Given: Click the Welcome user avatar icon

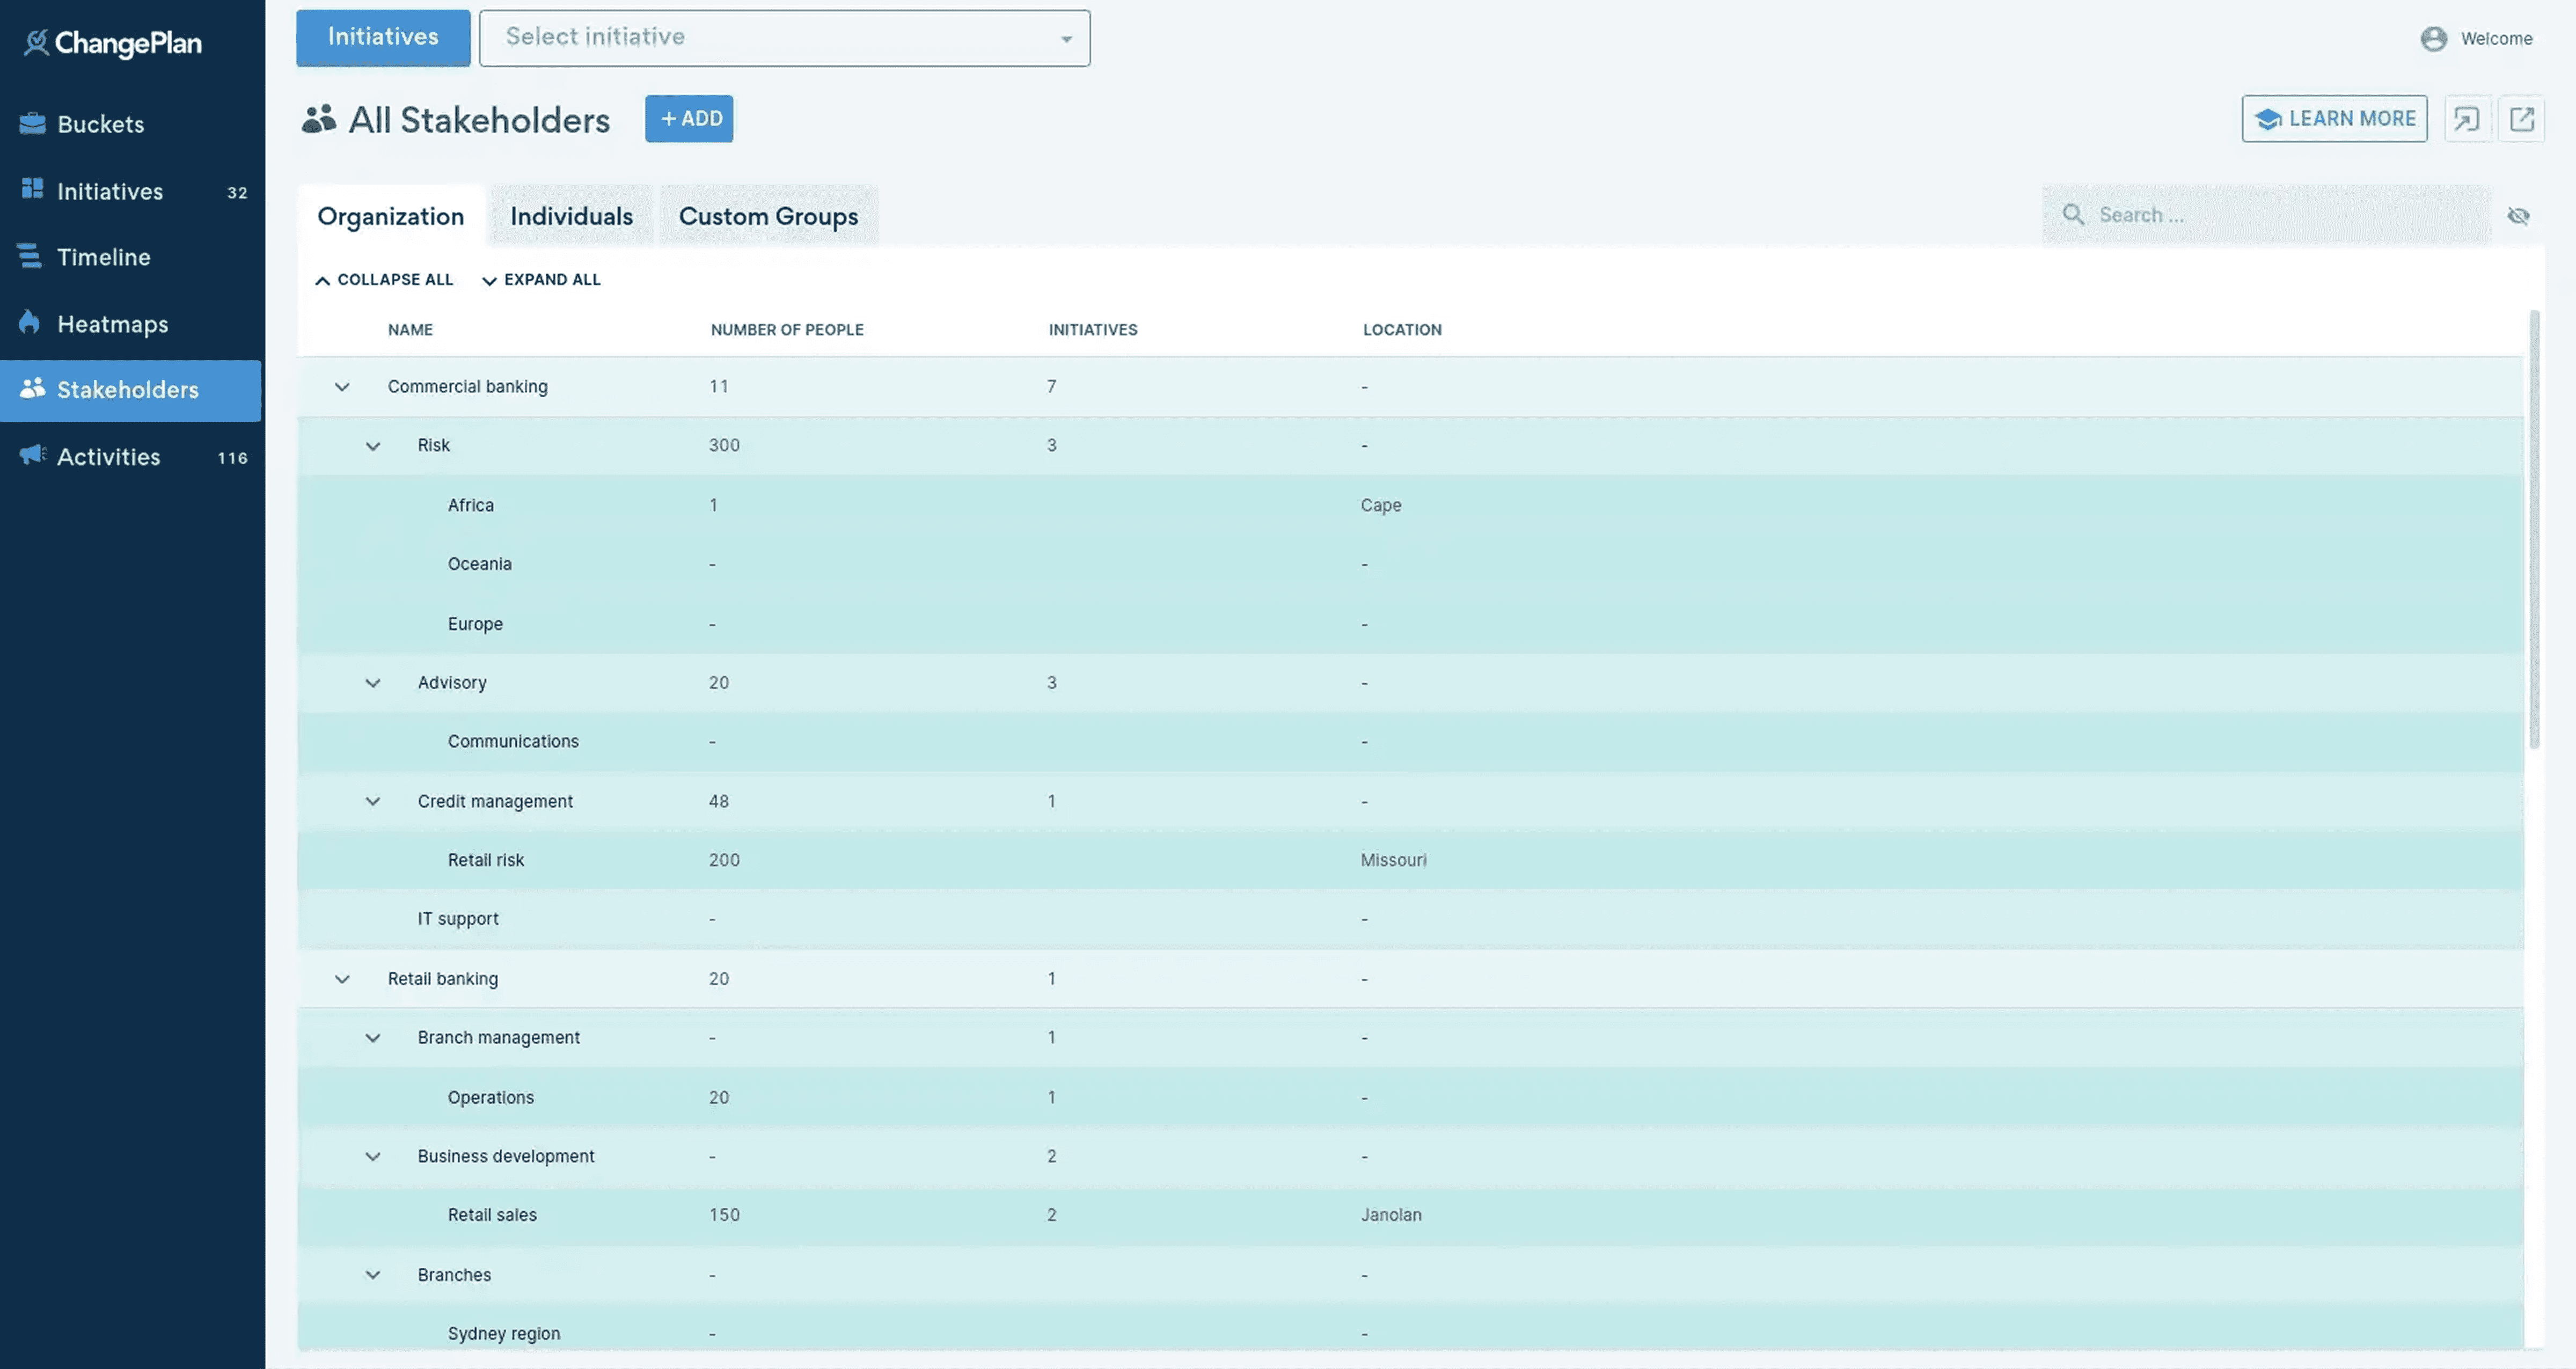Looking at the screenshot, I should pos(2433,39).
